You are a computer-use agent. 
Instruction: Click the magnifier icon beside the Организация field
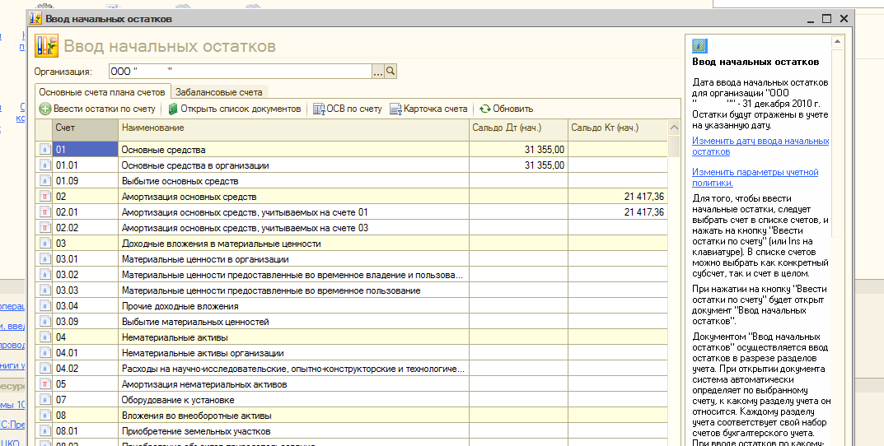point(391,72)
